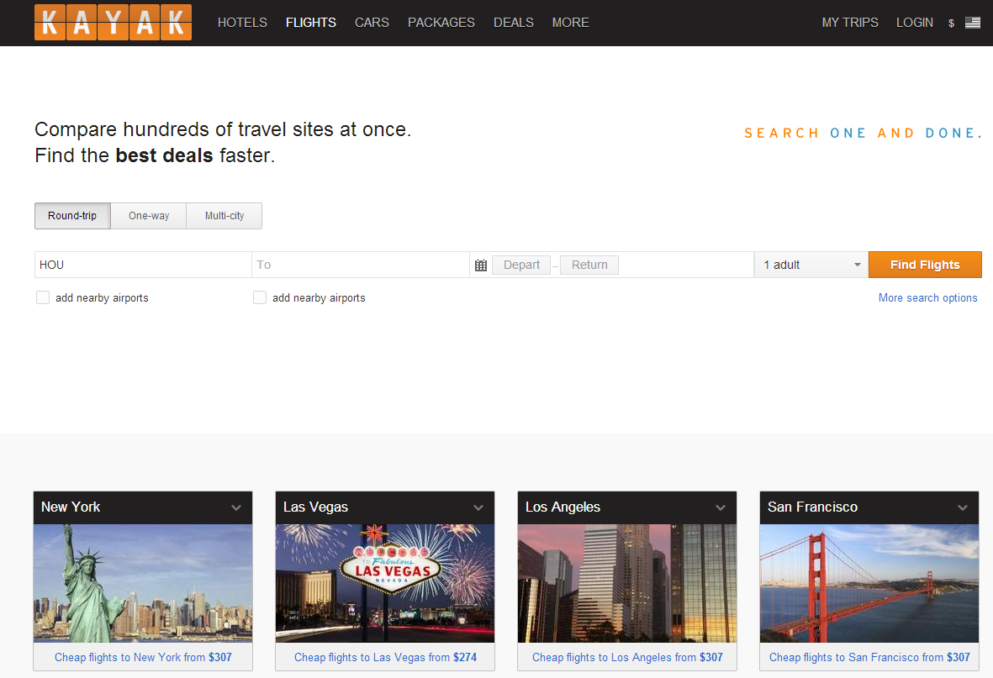Click the Login link
The height and width of the screenshot is (678, 993).
[x=915, y=23]
